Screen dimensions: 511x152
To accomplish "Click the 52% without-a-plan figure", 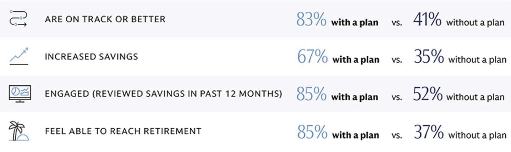I will [428, 95].
